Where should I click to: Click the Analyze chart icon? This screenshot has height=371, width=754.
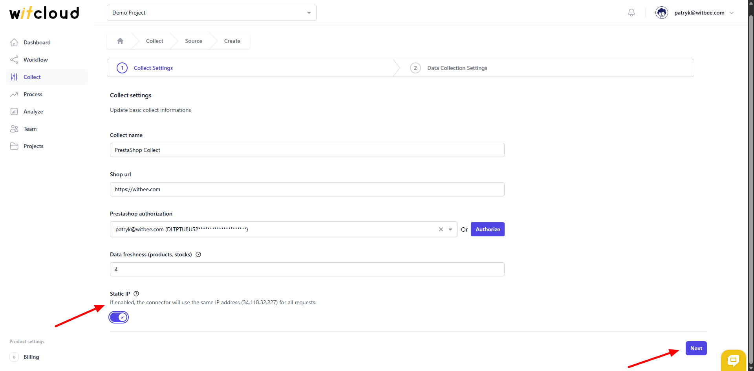click(x=14, y=111)
